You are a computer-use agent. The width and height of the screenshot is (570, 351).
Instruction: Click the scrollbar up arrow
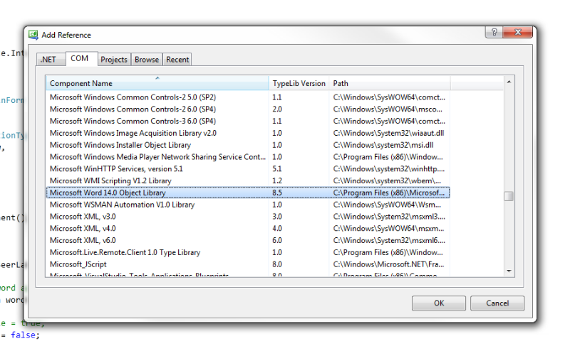[509, 82]
